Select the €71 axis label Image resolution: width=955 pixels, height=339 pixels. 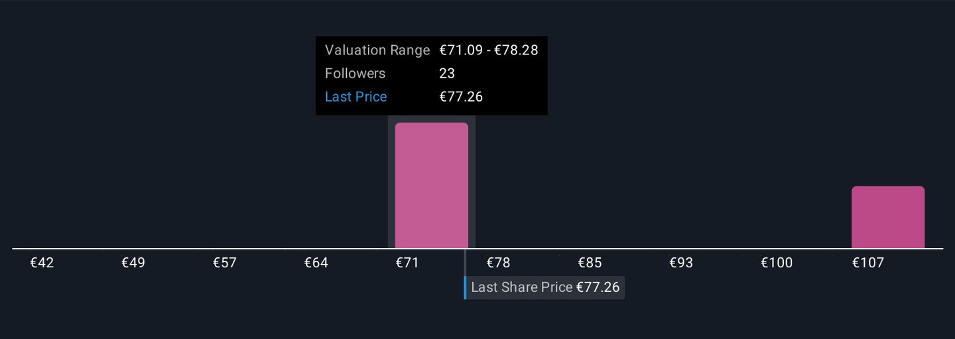point(407,263)
